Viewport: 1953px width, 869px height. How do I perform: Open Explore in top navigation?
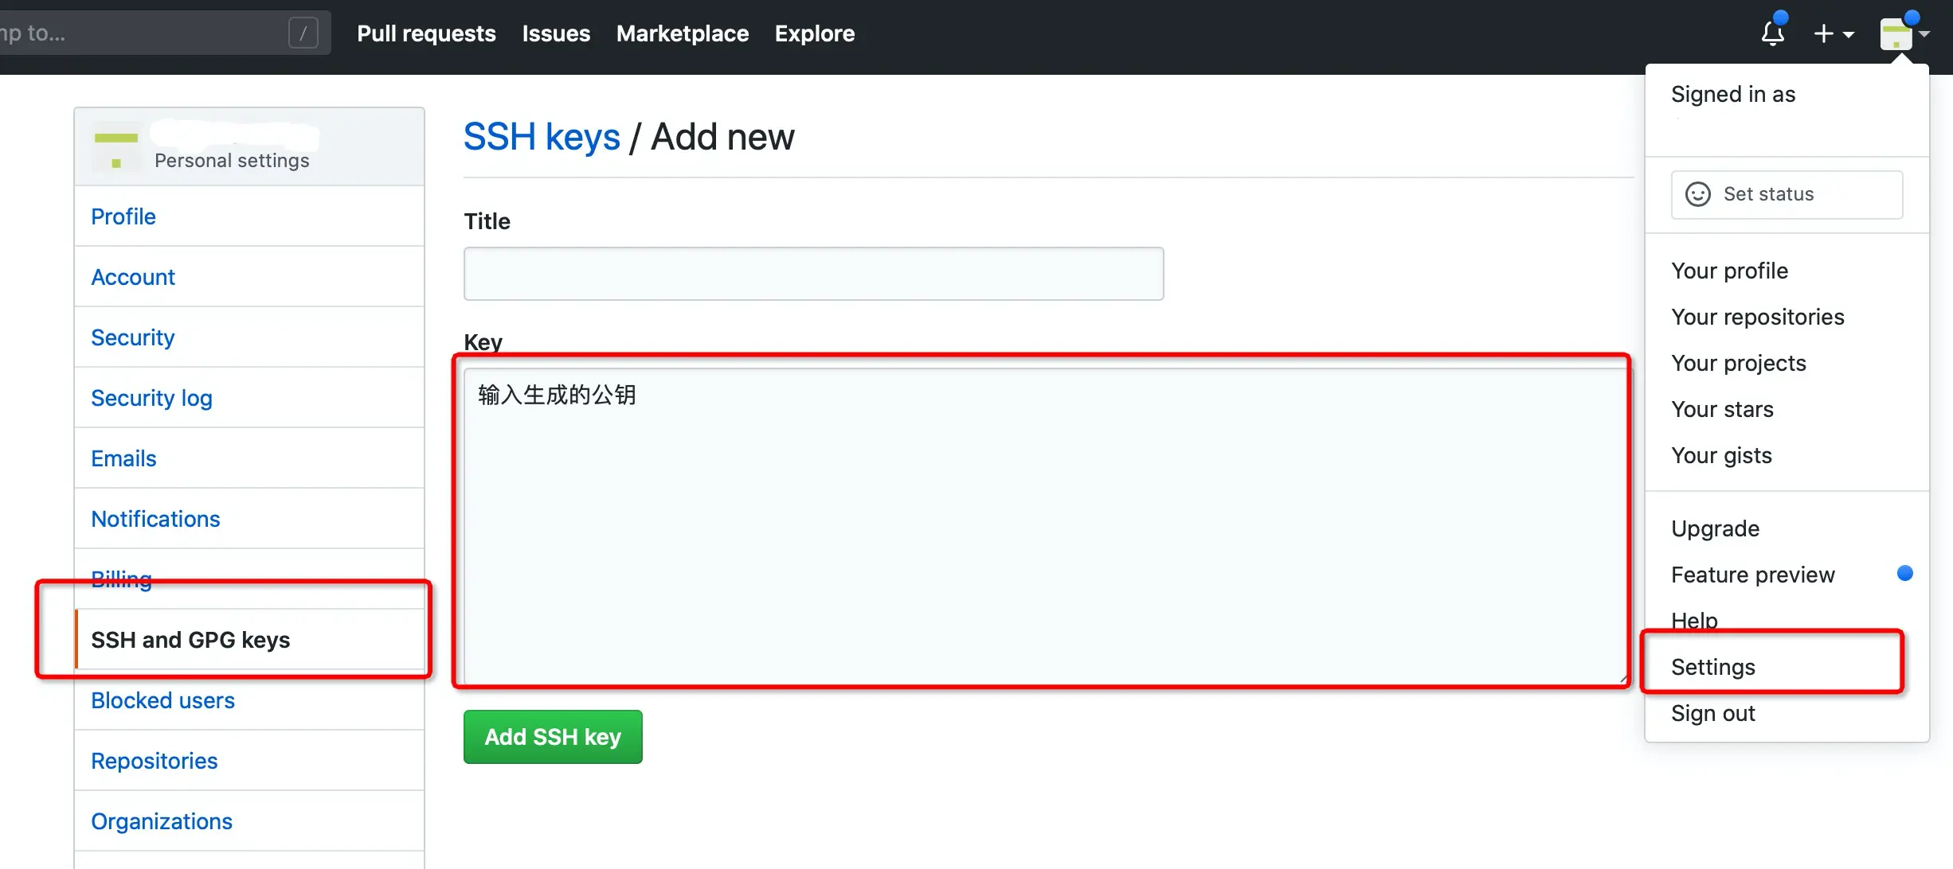pyautogui.click(x=814, y=33)
